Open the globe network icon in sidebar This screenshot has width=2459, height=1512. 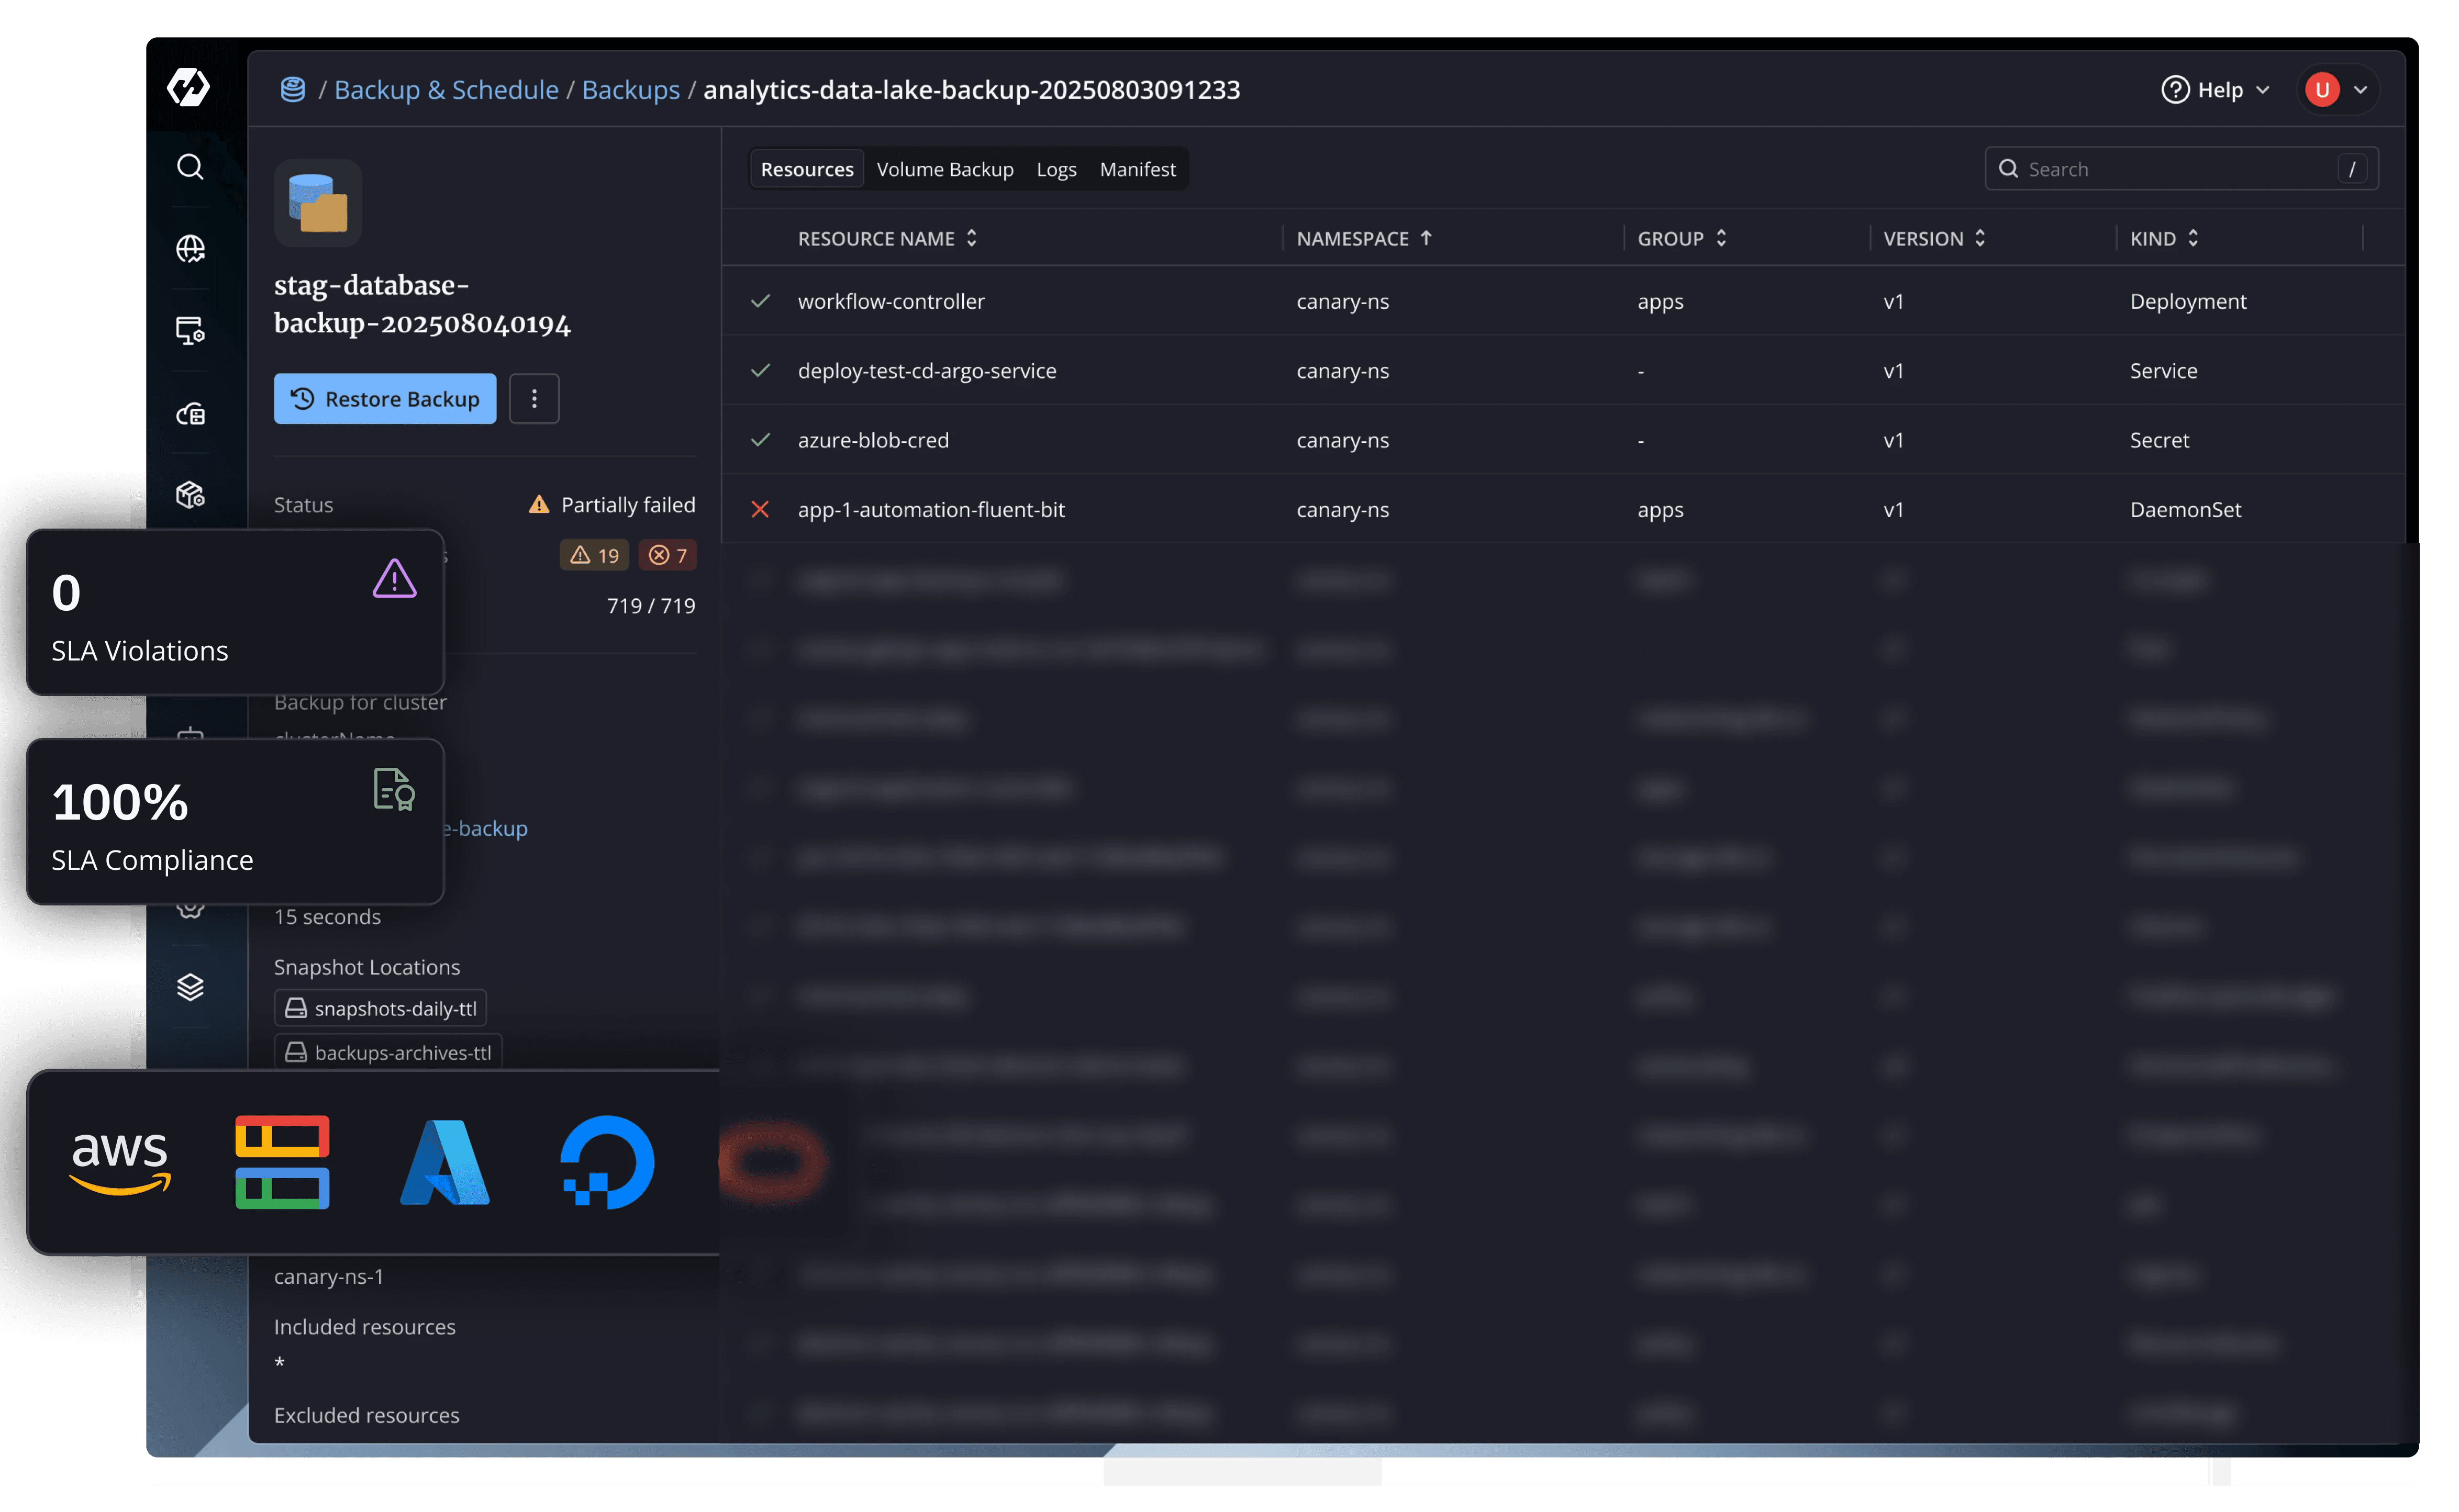(190, 248)
